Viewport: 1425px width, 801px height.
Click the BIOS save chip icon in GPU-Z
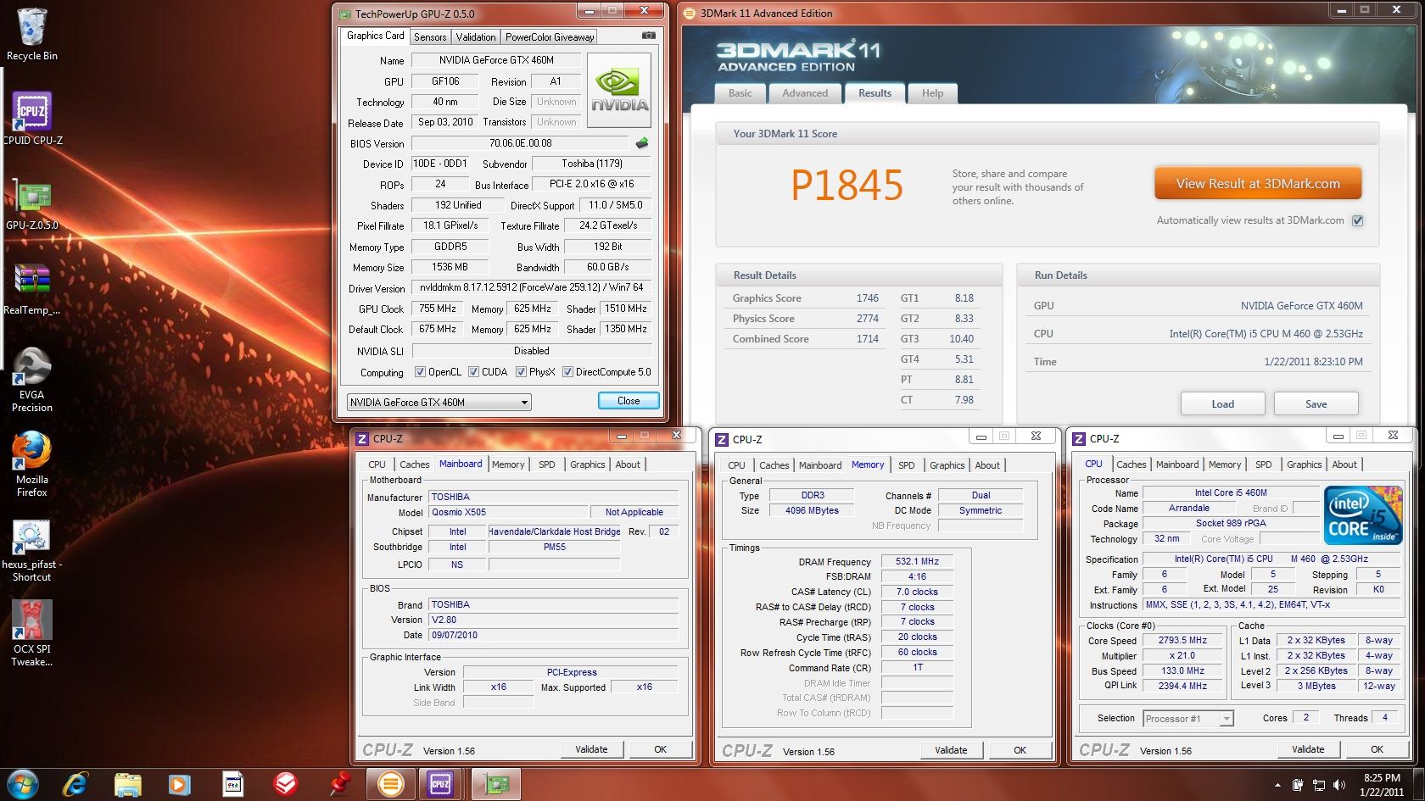point(642,143)
